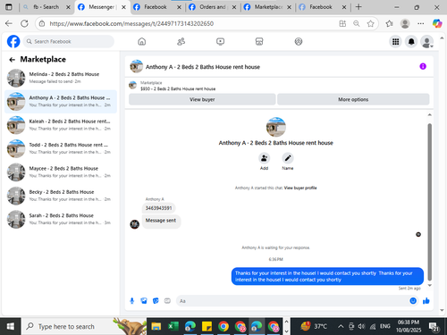Open Excel from taskbar
The image size is (447, 335).
click(173, 326)
